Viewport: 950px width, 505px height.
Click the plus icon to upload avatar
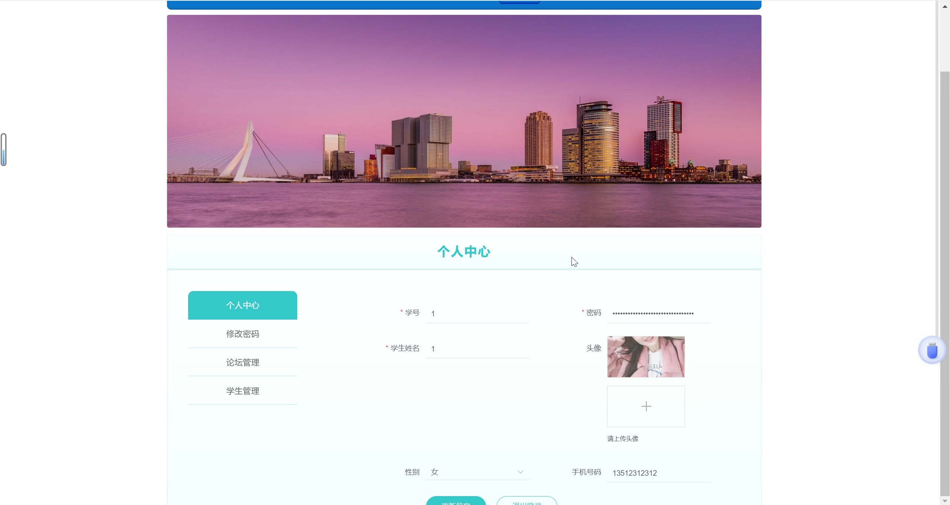646,406
